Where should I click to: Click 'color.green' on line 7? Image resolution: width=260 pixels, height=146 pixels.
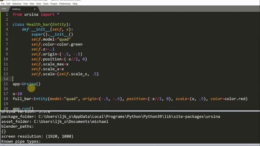(69, 44)
